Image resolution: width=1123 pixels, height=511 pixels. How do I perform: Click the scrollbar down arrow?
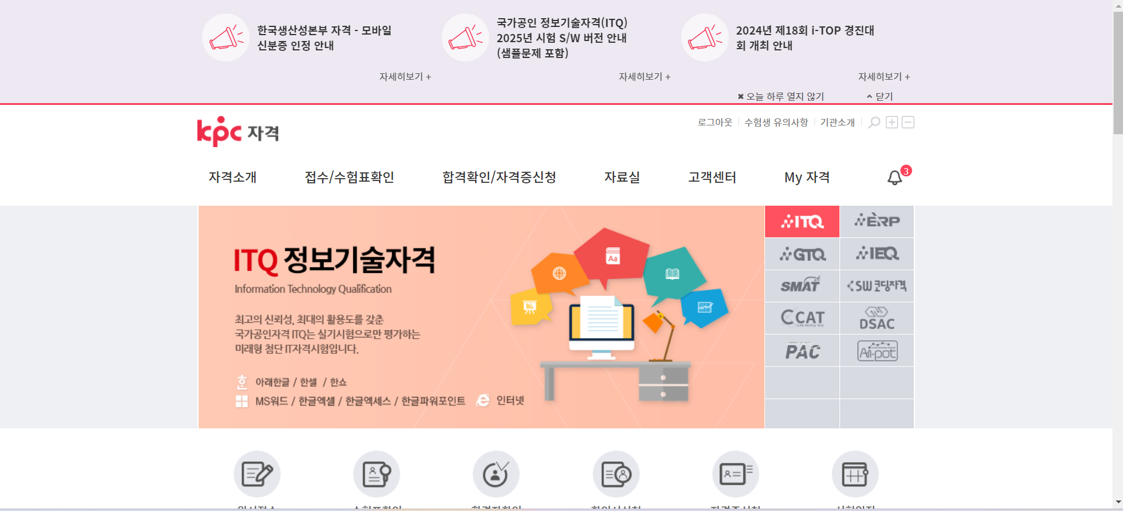pyautogui.click(x=1118, y=502)
